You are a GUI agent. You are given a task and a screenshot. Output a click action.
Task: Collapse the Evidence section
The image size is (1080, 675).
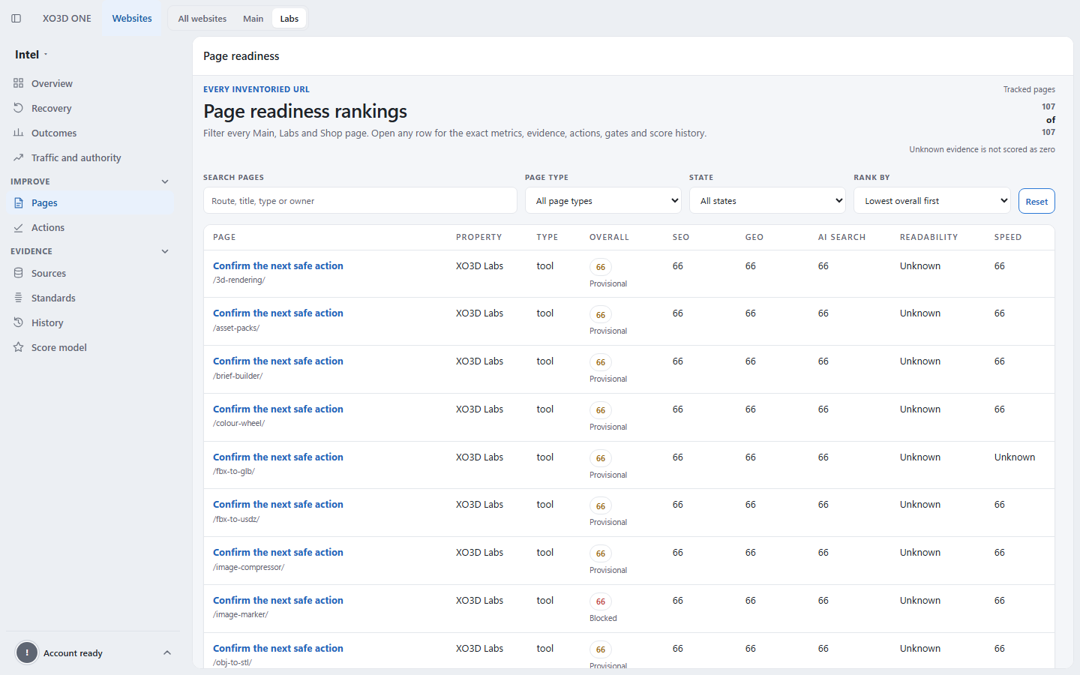click(165, 251)
